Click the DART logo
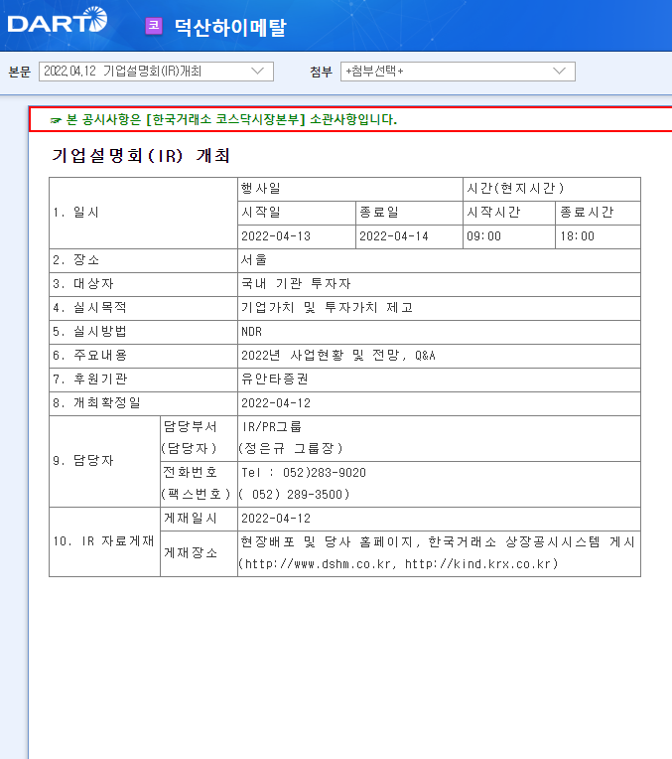 point(58,20)
